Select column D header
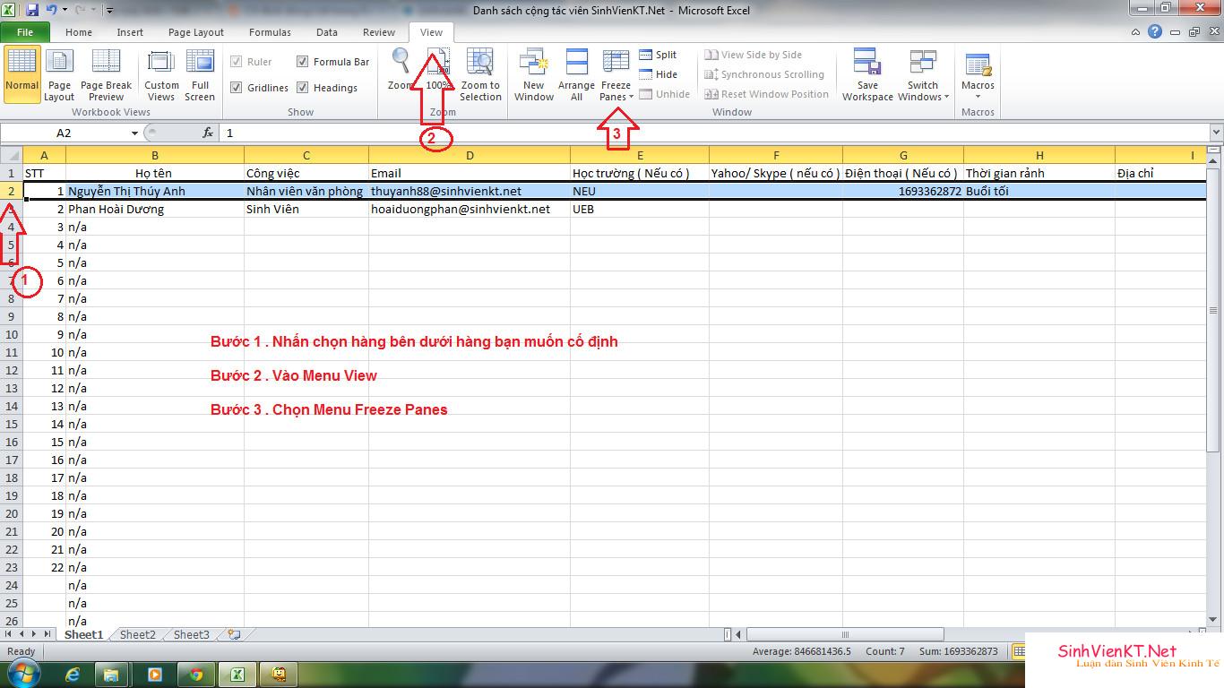Viewport: 1224px width, 688px height. pos(470,155)
